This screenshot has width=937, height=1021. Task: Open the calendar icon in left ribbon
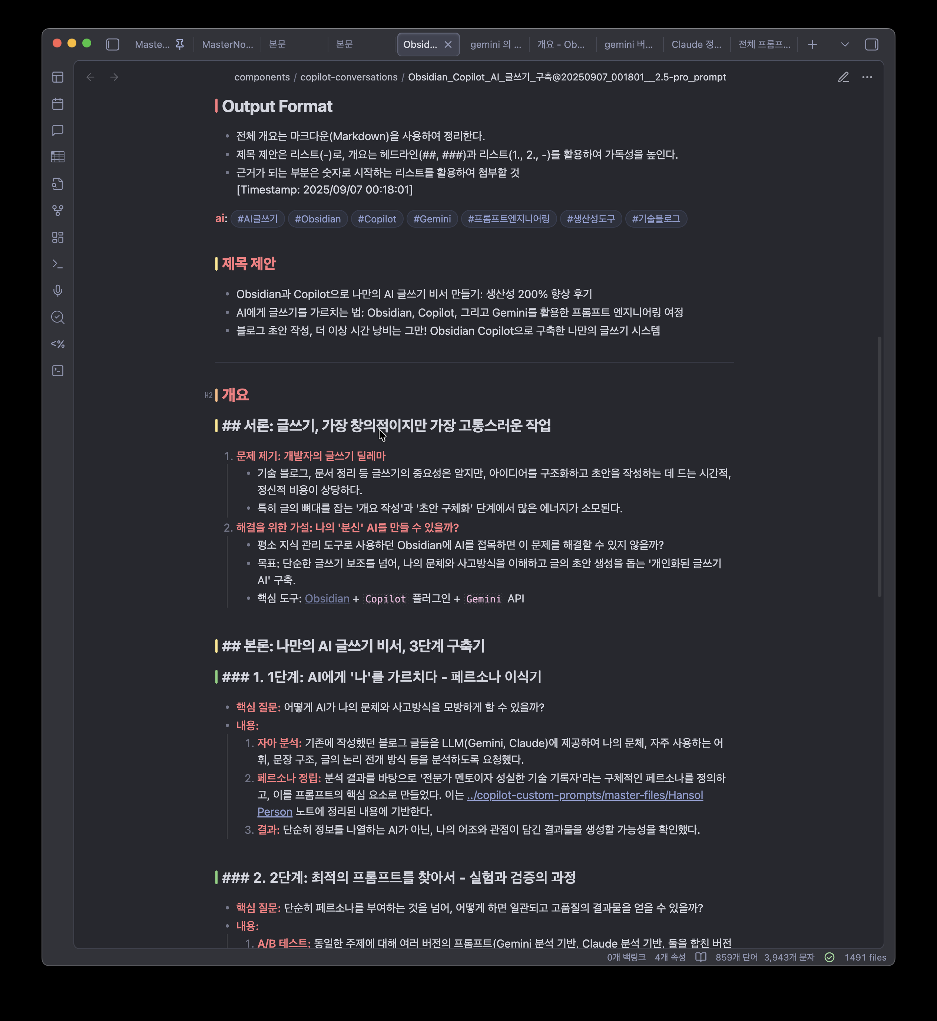point(58,104)
